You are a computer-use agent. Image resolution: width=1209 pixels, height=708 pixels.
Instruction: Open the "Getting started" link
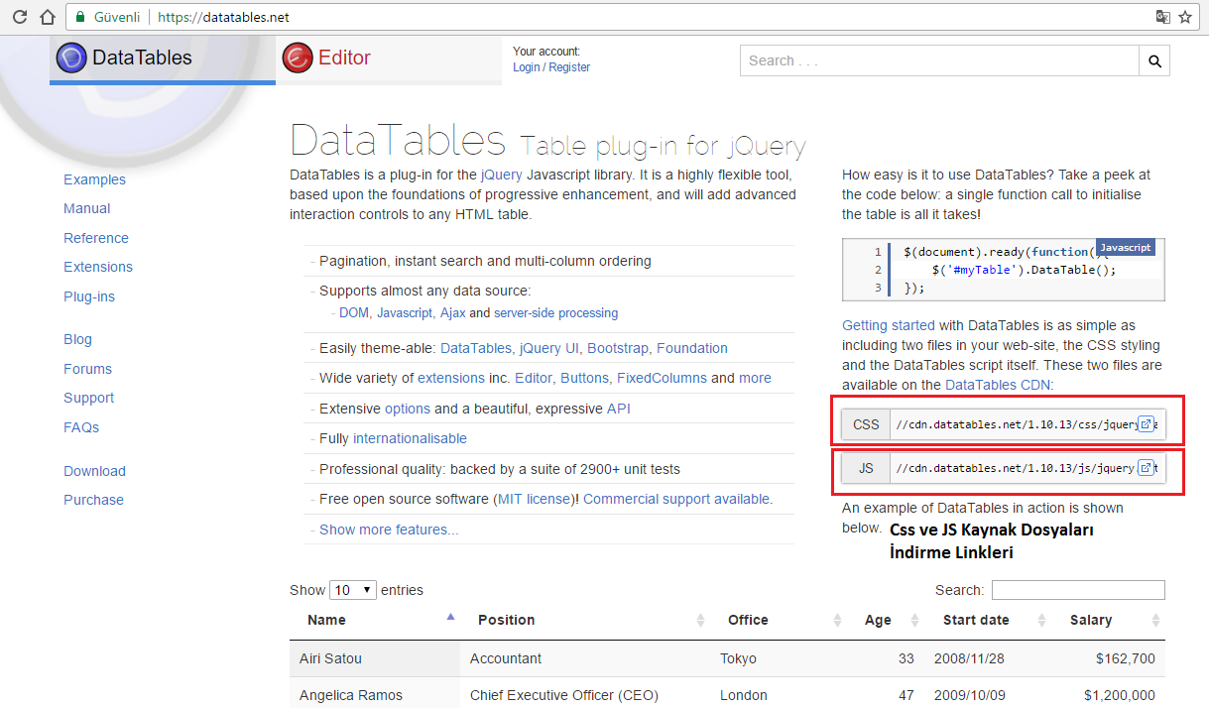(888, 324)
